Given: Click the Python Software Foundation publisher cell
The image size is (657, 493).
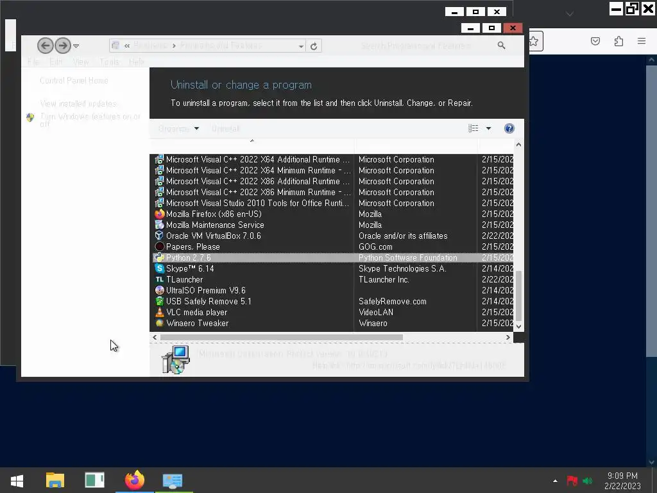Looking at the screenshot, I should pyautogui.click(x=407, y=257).
